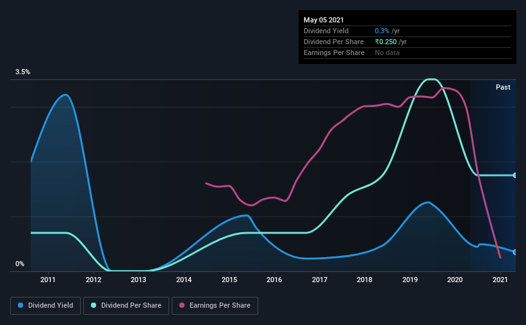Viewport: 526px width, 325px height.
Task: Click the May 05 2021 tooltip date
Action: pyautogui.click(x=324, y=20)
